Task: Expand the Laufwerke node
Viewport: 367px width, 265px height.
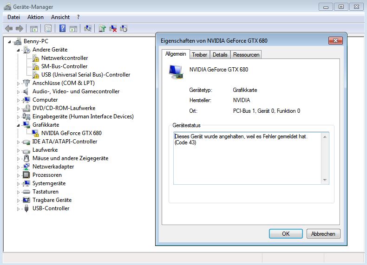Action: (x=18, y=150)
